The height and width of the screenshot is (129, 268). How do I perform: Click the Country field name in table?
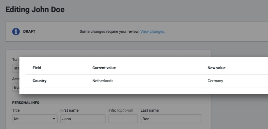(x=40, y=81)
